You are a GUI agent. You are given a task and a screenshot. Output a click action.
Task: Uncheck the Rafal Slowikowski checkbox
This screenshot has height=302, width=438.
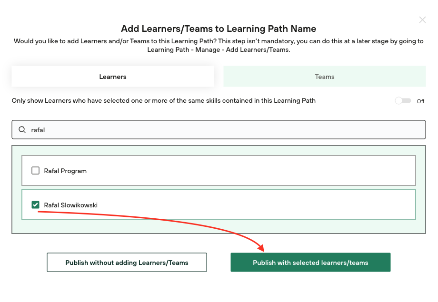coord(35,205)
